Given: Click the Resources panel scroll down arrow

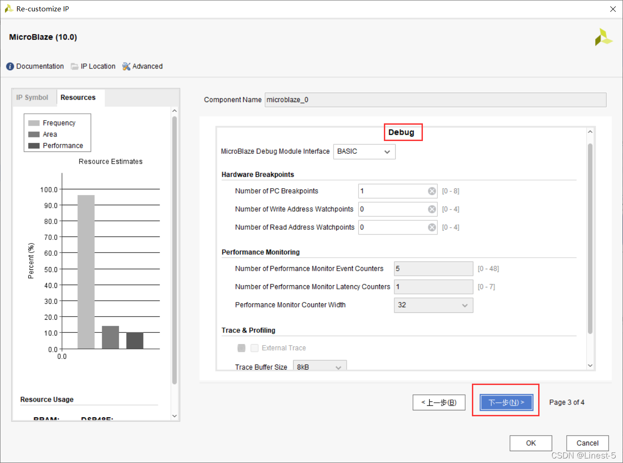Looking at the screenshot, I should pyautogui.click(x=175, y=416).
